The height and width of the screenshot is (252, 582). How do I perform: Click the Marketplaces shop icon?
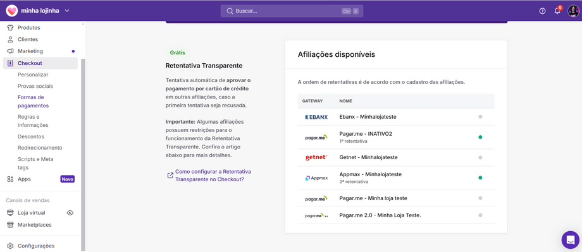[x=10, y=225]
